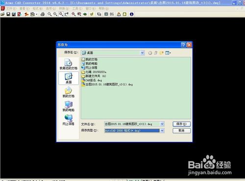Click the BG background color toolbar button

click(x=112, y=14)
